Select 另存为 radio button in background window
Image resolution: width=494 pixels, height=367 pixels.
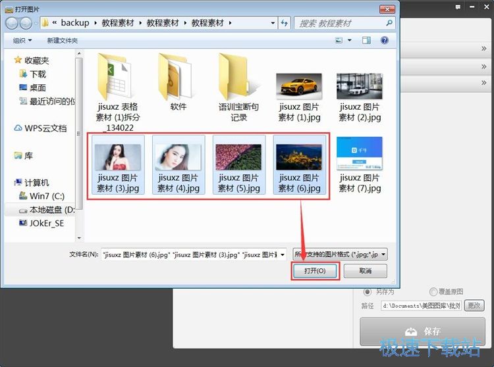tap(367, 291)
